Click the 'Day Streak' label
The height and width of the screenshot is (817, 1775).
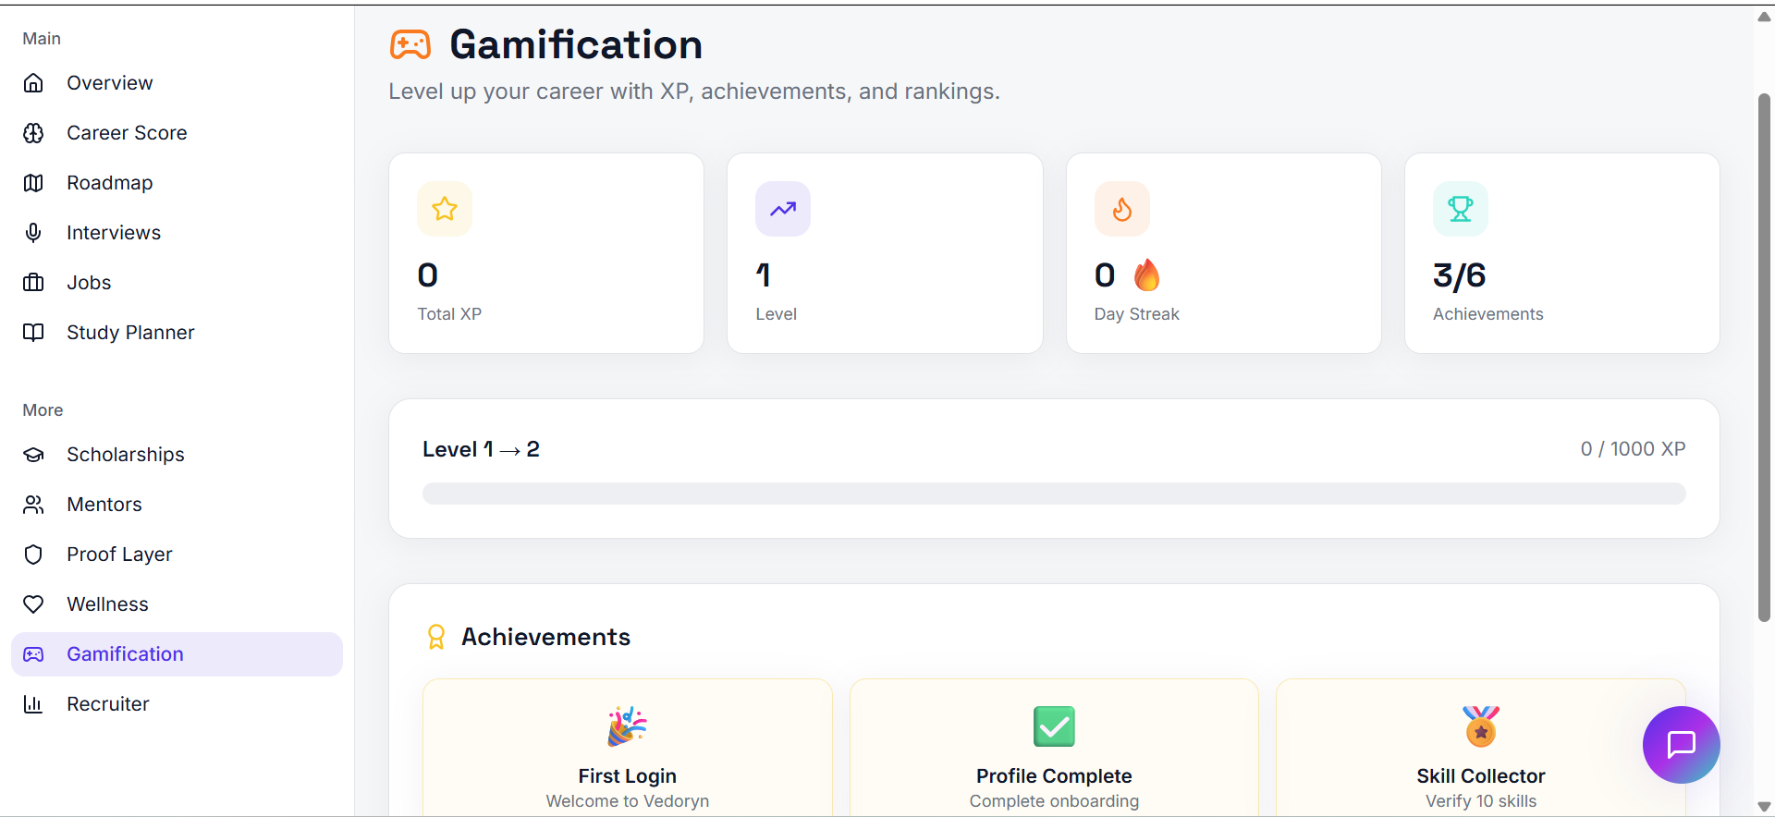click(x=1137, y=314)
